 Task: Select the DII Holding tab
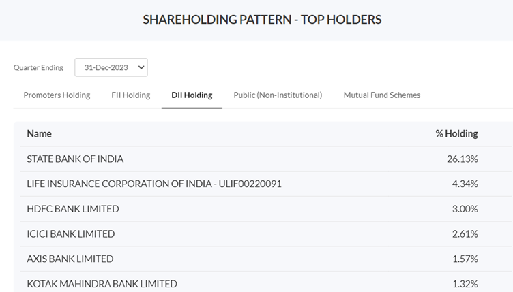192,95
